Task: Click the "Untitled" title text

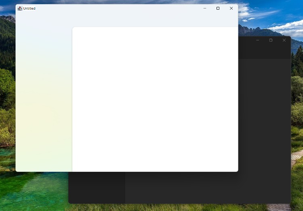Action: point(29,8)
